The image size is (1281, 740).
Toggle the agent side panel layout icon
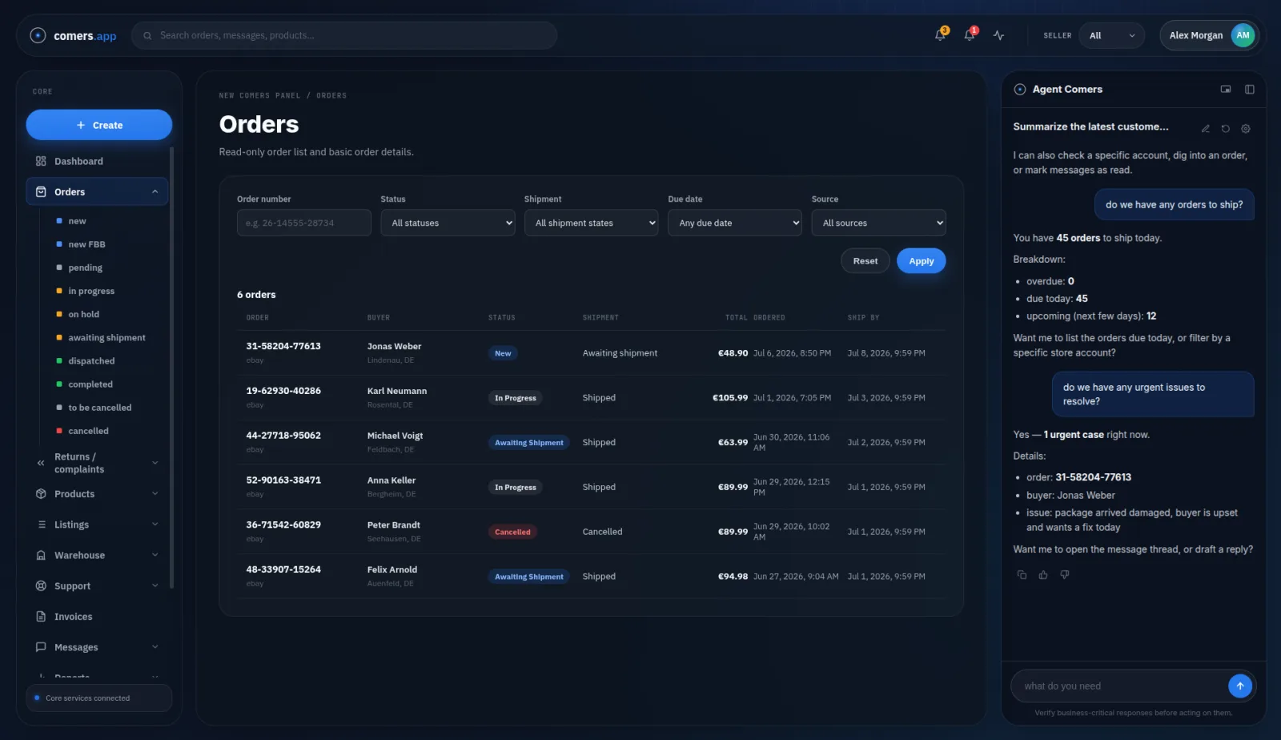pos(1250,89)
